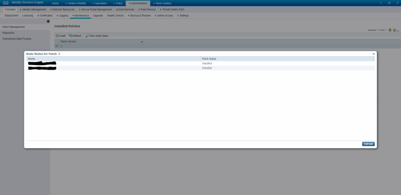Expand Network Resources submenu

[x=62, y=9]
